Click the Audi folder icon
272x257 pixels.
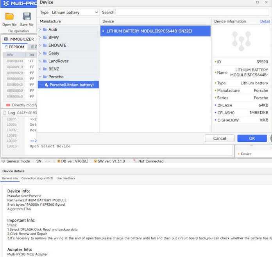(45, 29)
